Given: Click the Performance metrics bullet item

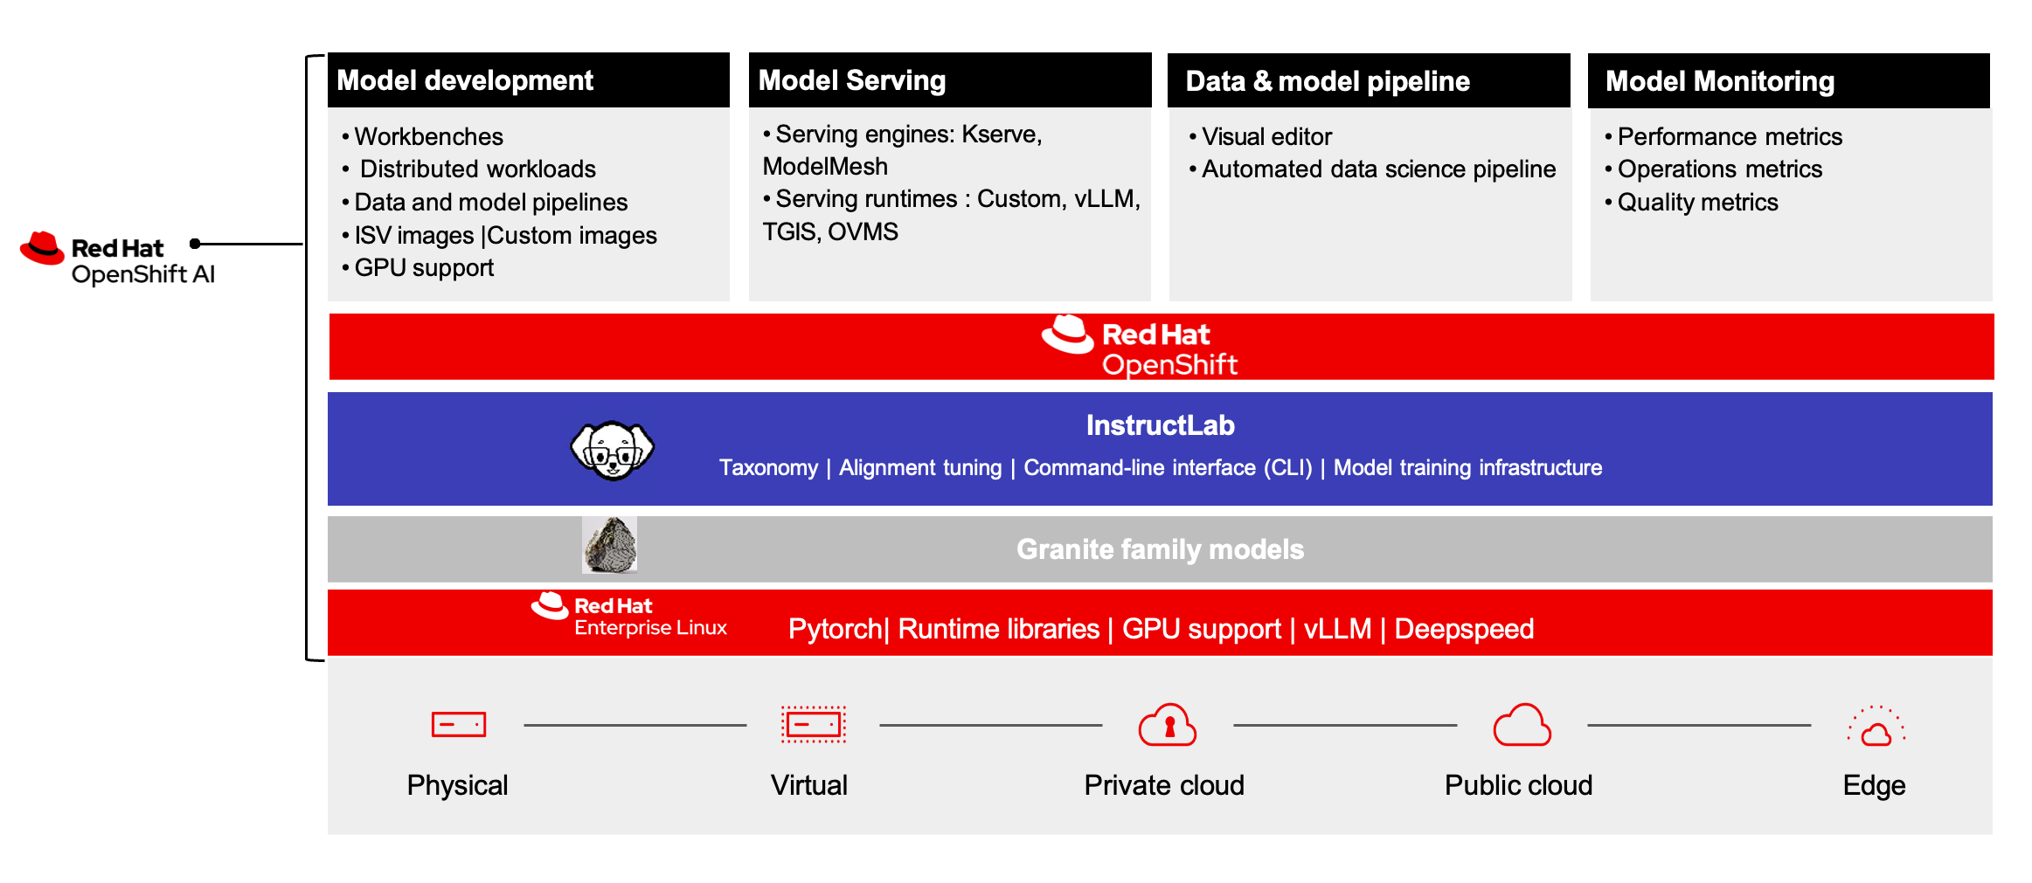Looking at the screenshot, I should coord(1729,137).
